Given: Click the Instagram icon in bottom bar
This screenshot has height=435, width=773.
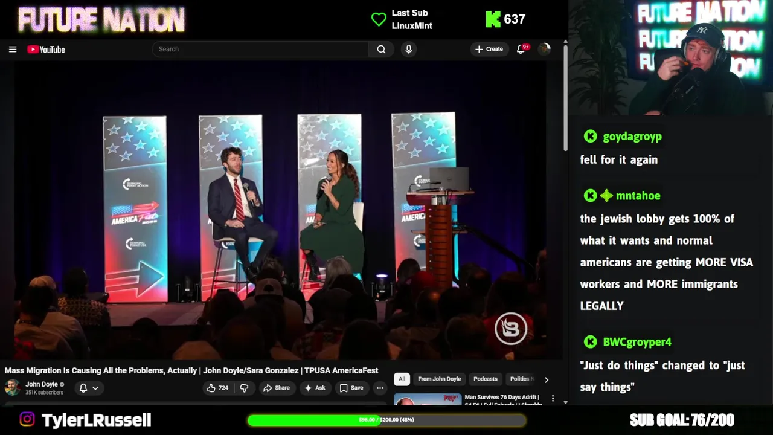Looking at the screenshot, I should pyautogui.click(x=27, y=419).
